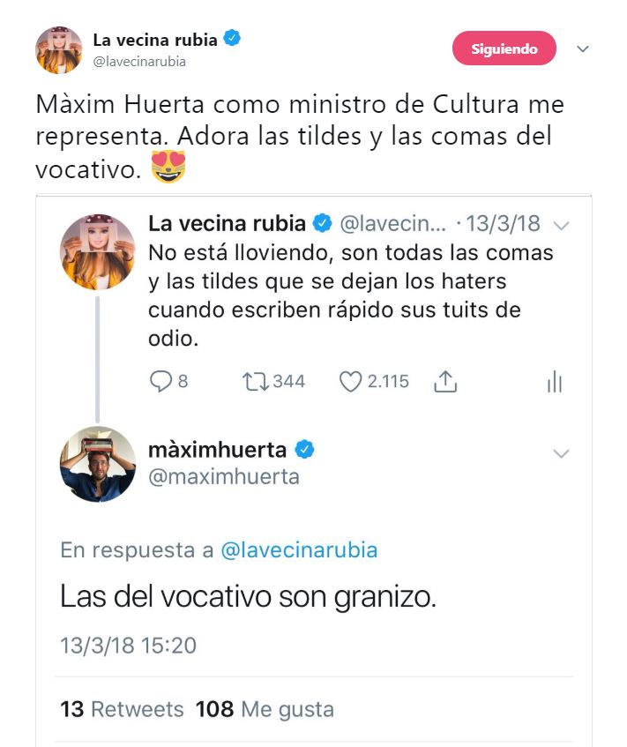Click La vecina rubia's top profile avatar
Screen dimensions: 627x747
coord(59,50)
